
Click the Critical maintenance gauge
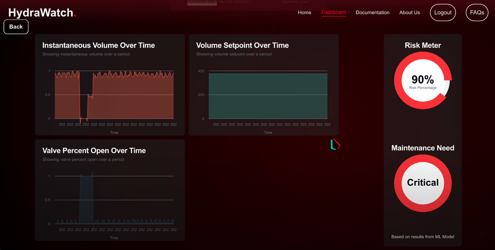(422, 183)
